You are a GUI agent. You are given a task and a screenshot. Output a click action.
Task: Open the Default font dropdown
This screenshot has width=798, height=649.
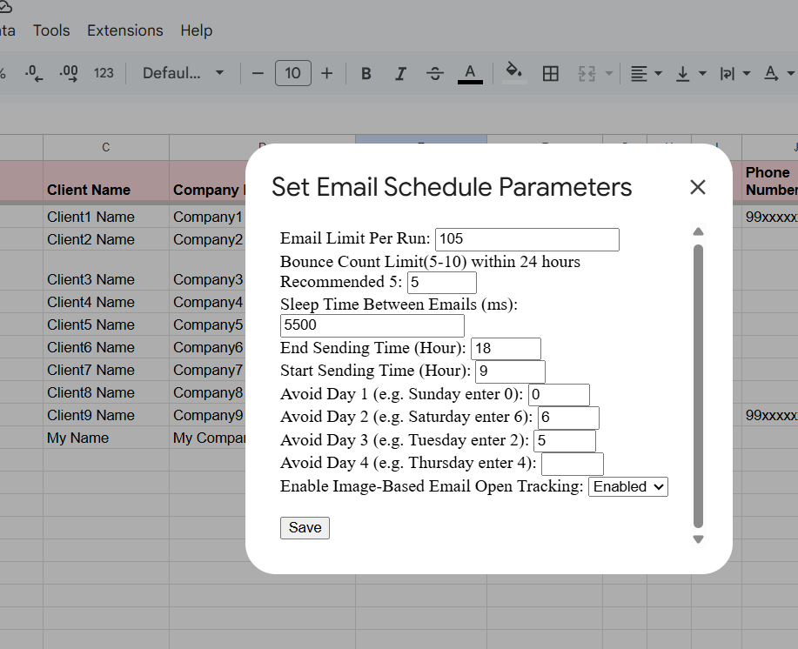pos(183,73)
